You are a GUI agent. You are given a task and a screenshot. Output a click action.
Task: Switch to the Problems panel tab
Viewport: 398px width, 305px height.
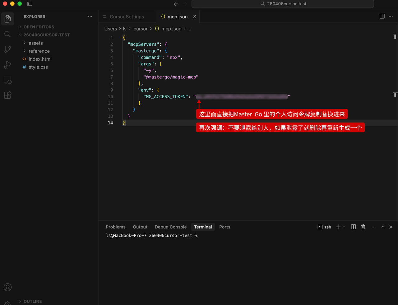tap(115, 227)
